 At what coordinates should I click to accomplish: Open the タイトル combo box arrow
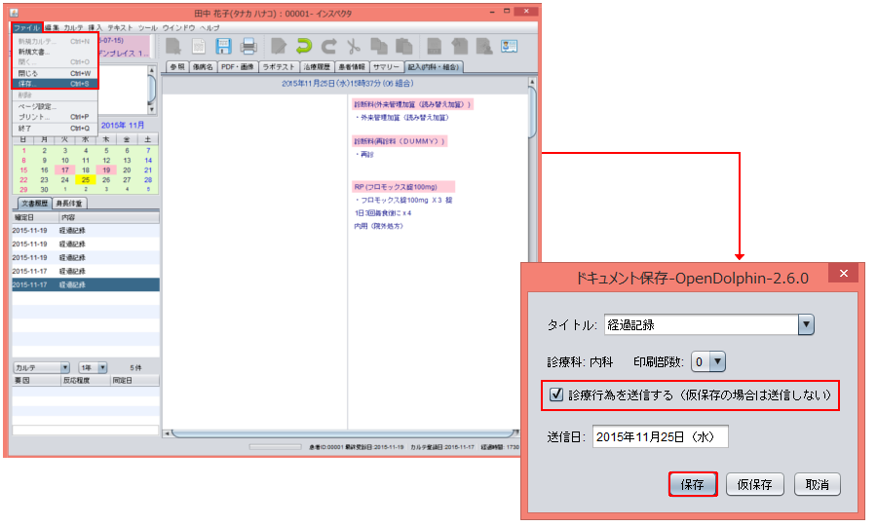(806, 324)
